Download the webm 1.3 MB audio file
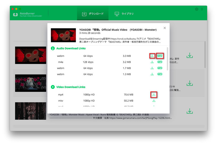The image size is (217, 145). (x=152, y=74)
